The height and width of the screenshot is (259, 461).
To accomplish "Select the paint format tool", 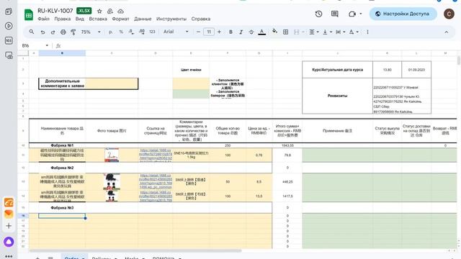I will click(73, 32).
